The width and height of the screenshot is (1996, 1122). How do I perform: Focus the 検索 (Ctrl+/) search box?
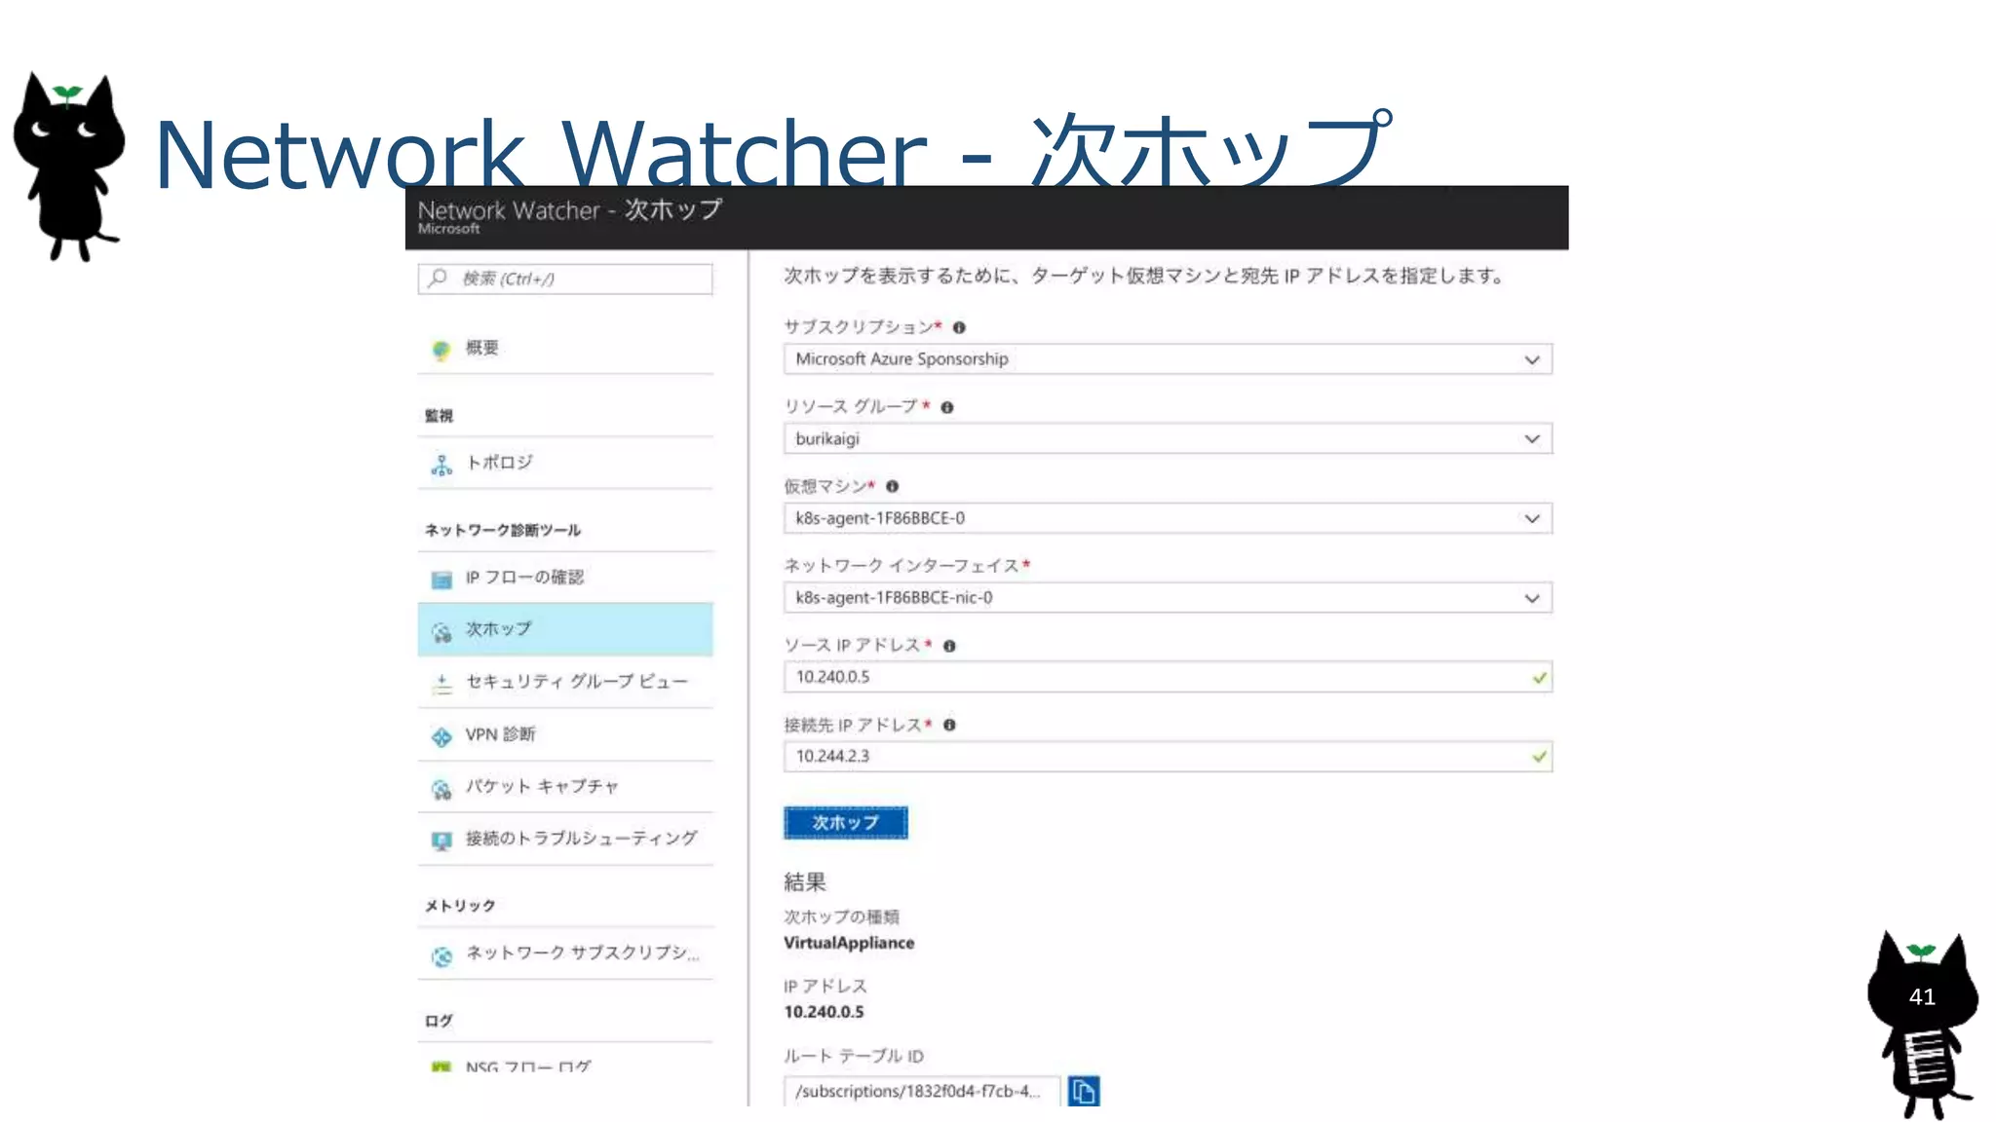coord(565,279)
